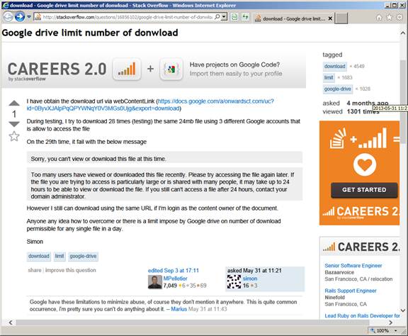Open the recent pages dropdown beside forward button
Image resolution: width=408 pixels, height=336 pixels.
(29, 17)
